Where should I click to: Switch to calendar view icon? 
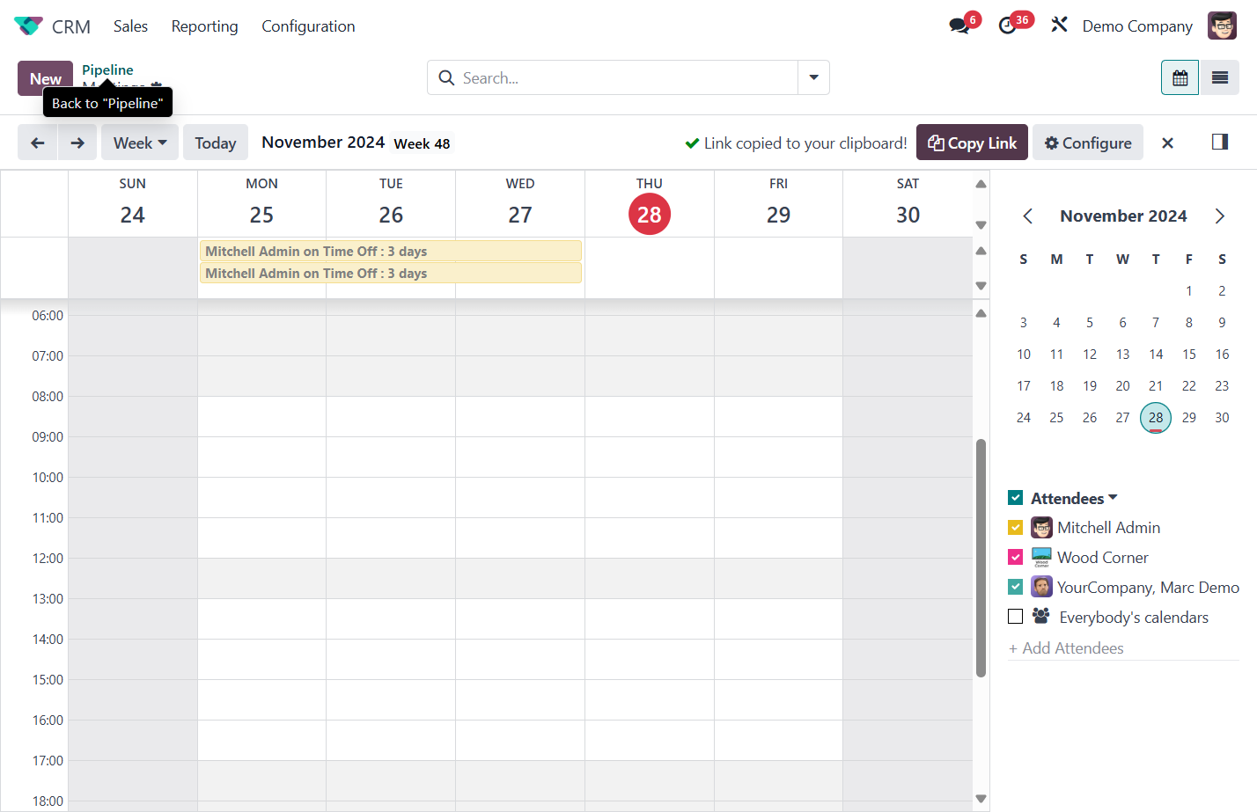tap(1180, 78)
